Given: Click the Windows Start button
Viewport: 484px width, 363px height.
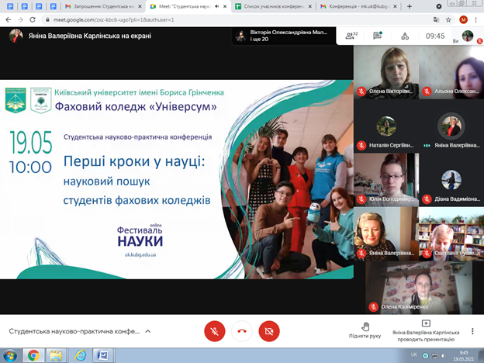Looking at the screenshot, I should tap(9, 355).
